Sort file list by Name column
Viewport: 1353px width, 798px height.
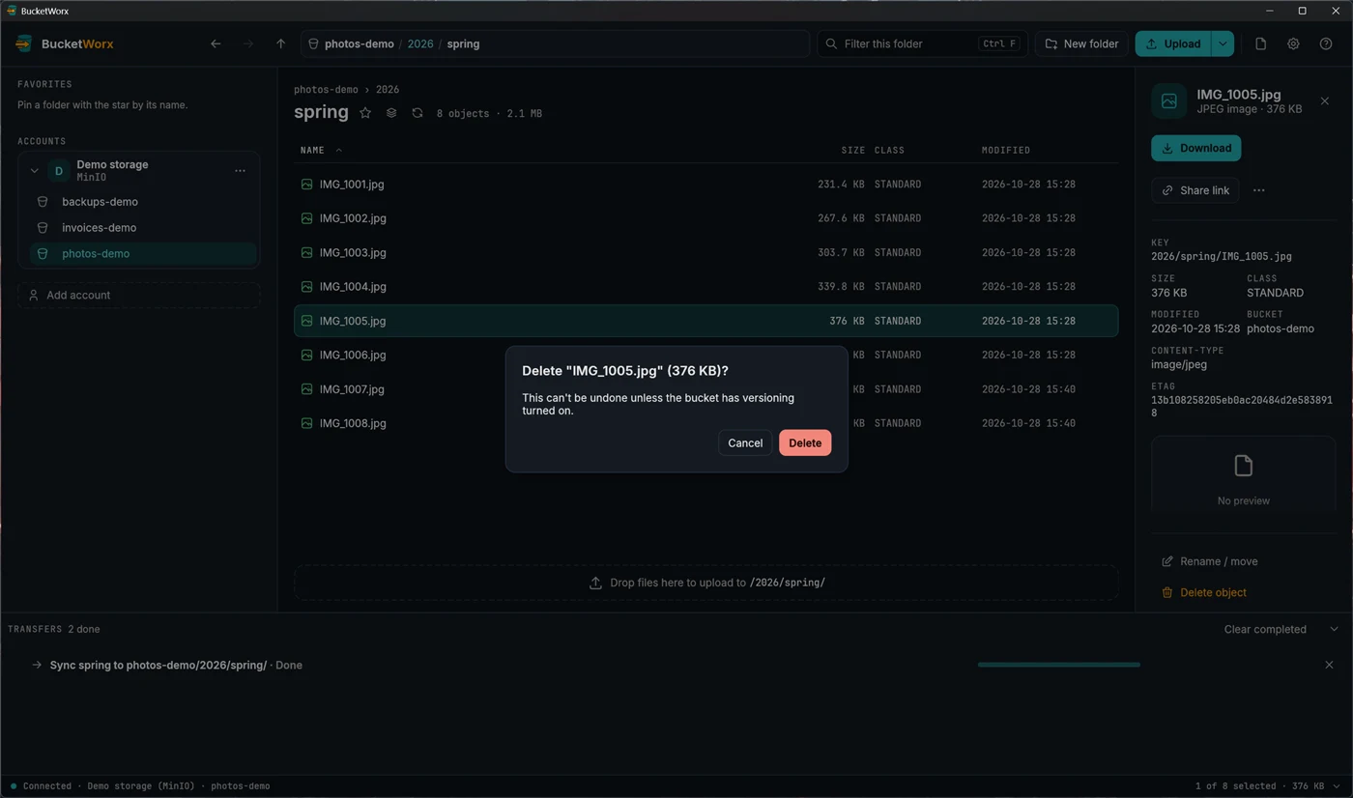(x=312, y=150)
